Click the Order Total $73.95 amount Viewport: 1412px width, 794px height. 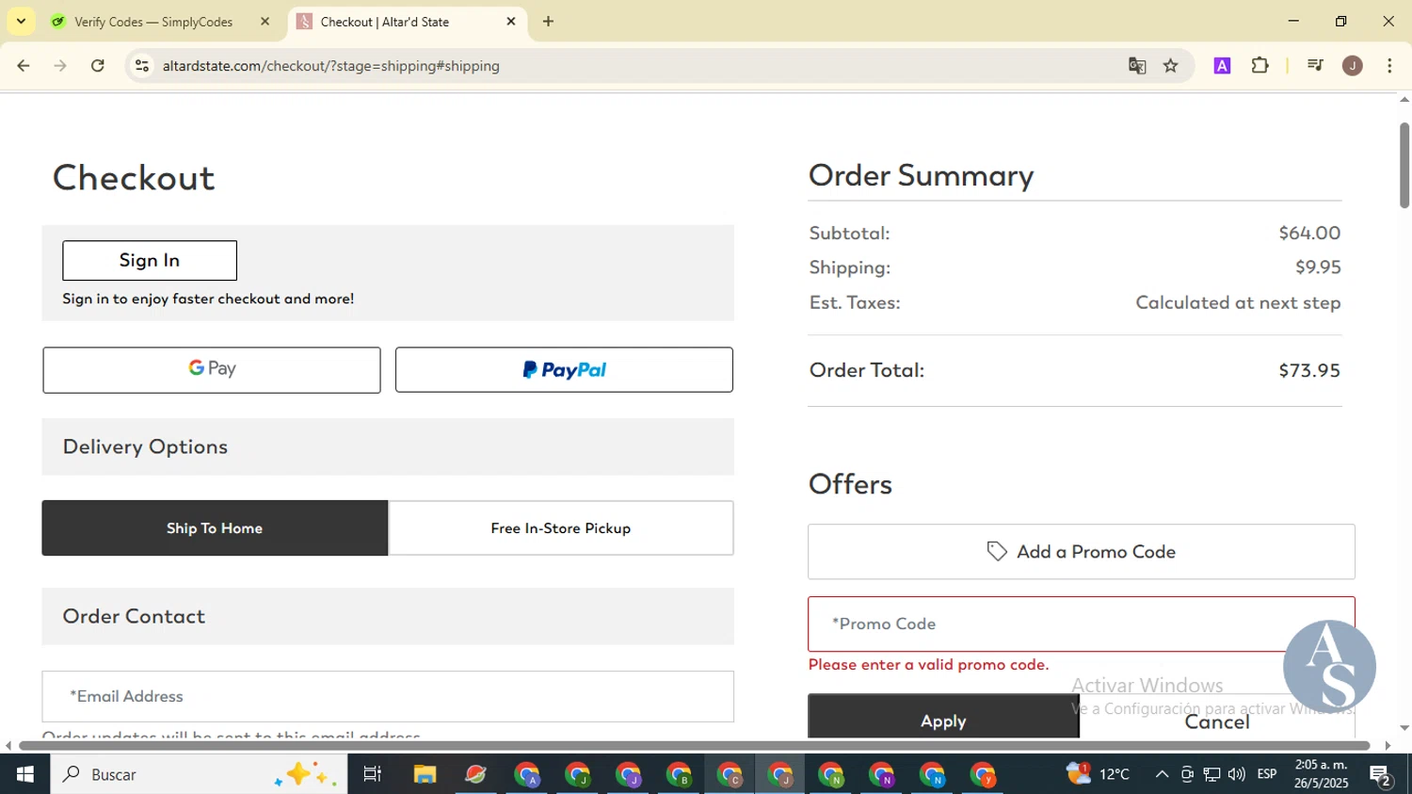(1309, 370)
